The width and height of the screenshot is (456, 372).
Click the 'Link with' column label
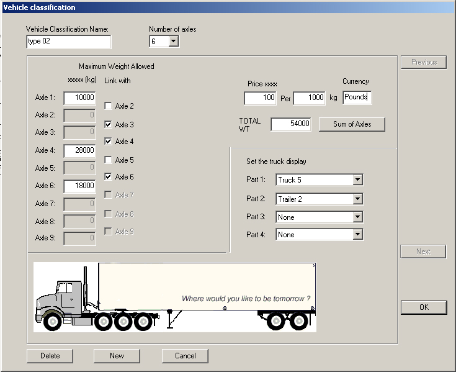click(117, 81)
